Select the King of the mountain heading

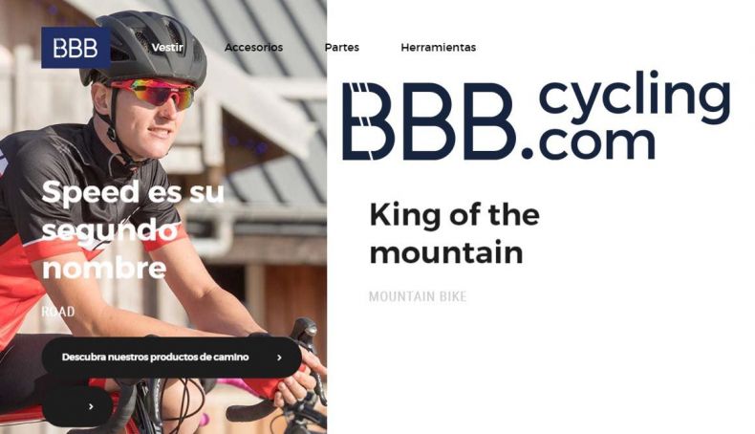(x=454, y=233)
